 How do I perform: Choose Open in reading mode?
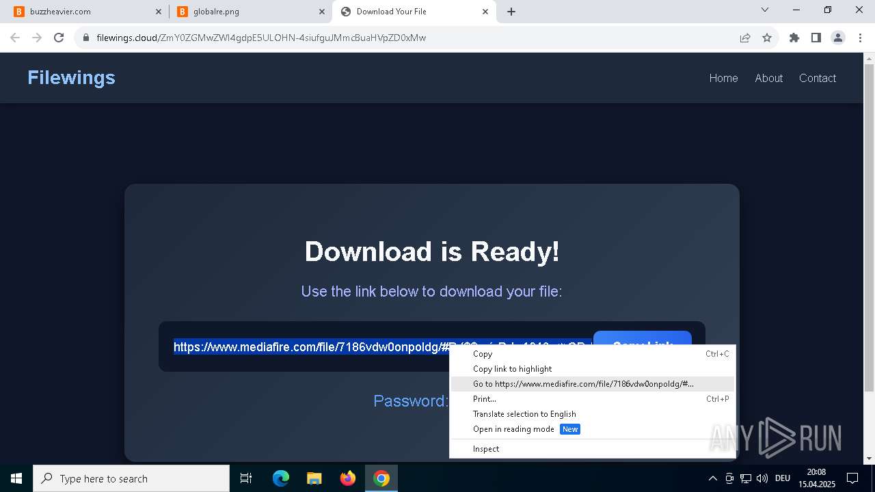(592, 429)
